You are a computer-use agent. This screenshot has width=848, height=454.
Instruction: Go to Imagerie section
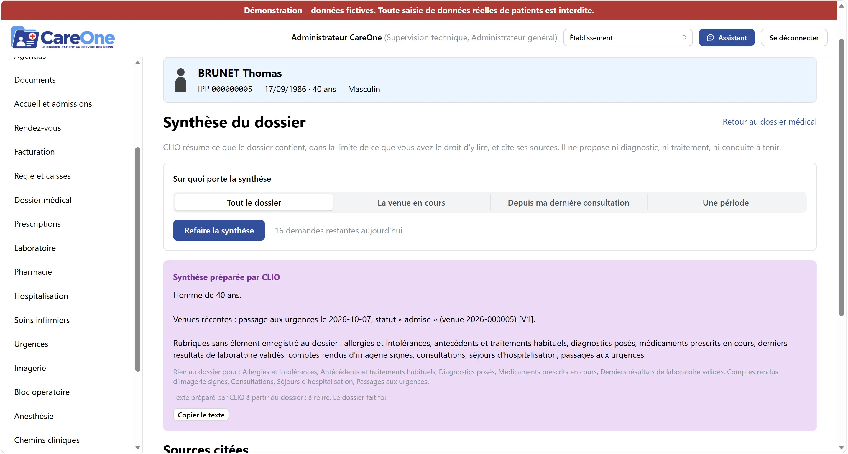pyautogui.click(x=30, y=368)
